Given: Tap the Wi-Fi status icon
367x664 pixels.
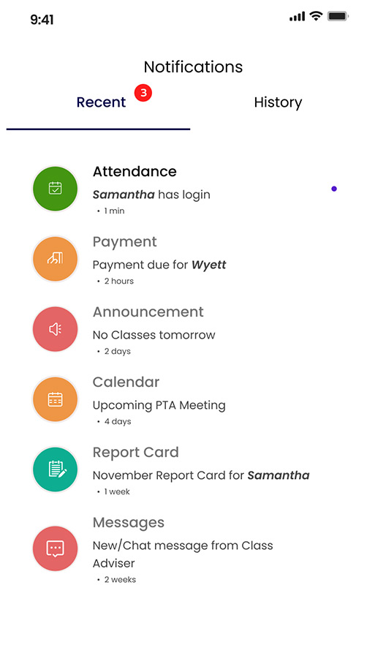Looking at the screenshot, I should tap(316, 16).
